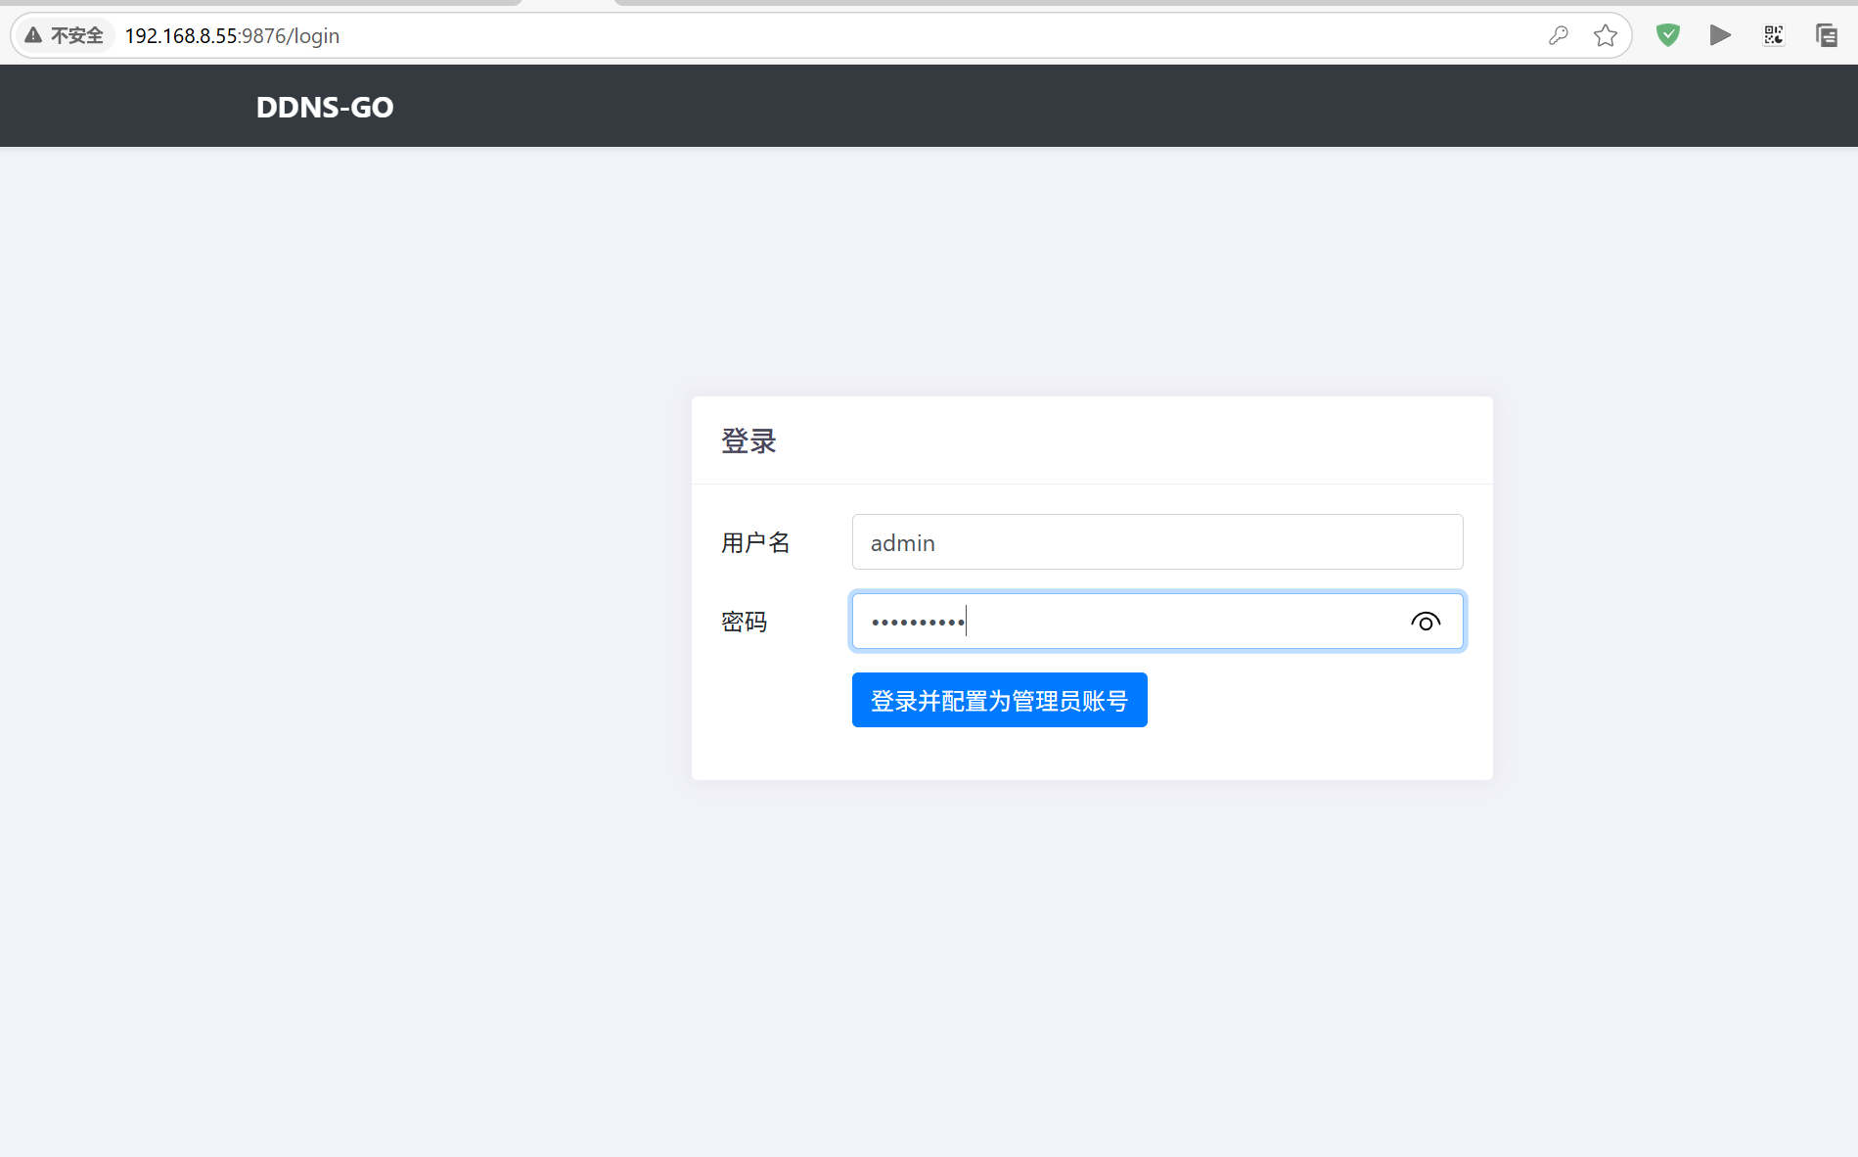Click the play triangle extension icon
Screen dimensions: 1858x1157
[x=1720, y=35]
